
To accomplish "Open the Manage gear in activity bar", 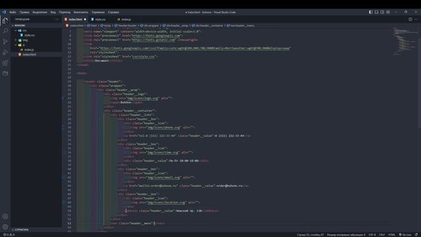I will [x=5, y=226].
